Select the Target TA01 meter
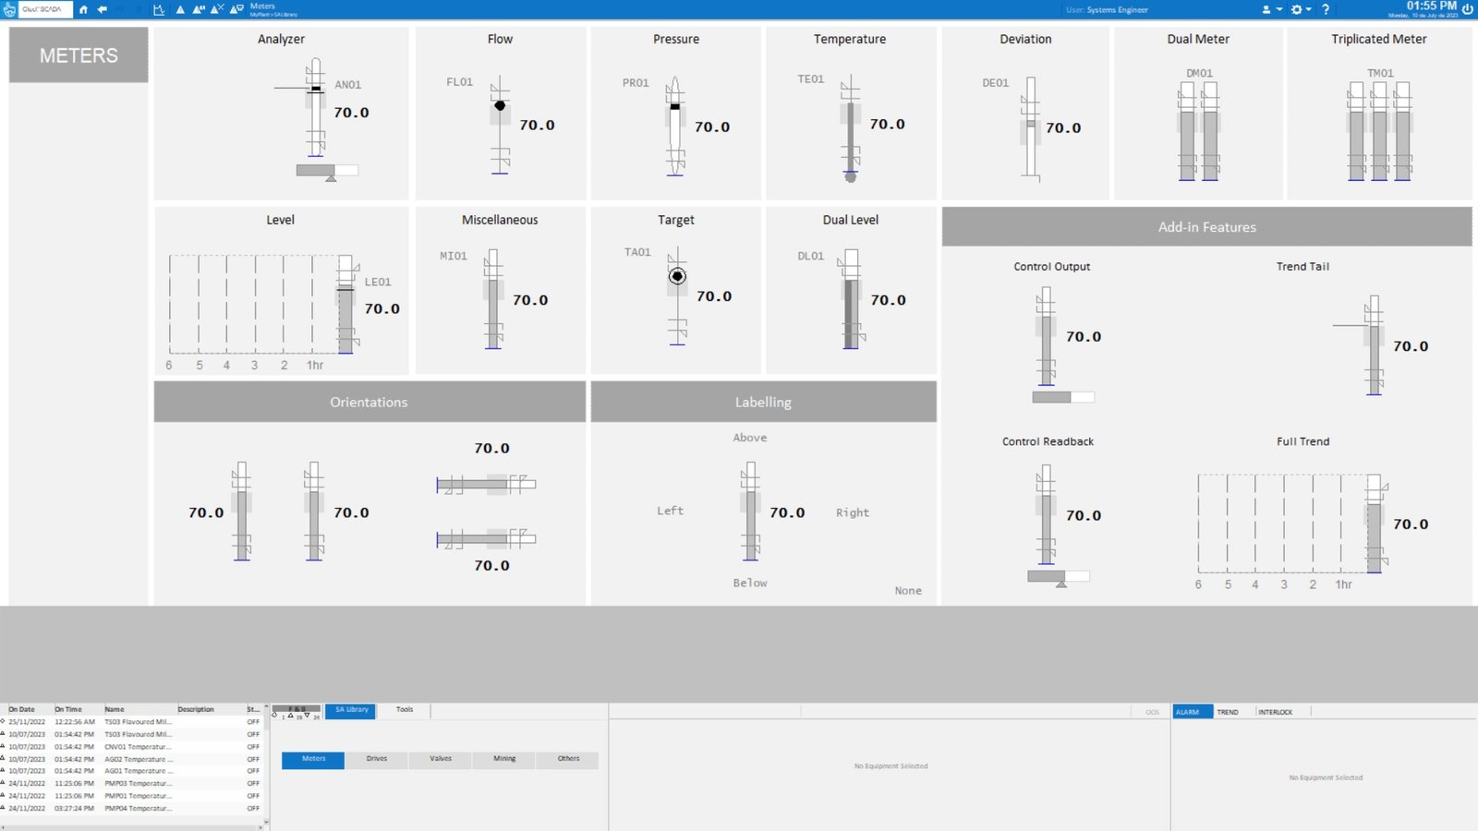Viewport: 1478px width, 831px height. (x=677, y=295)
